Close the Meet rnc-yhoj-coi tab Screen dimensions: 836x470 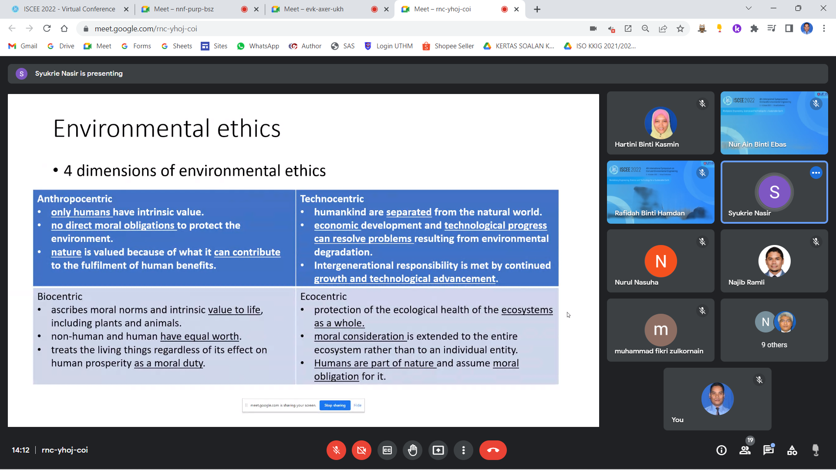pos(516,9)
